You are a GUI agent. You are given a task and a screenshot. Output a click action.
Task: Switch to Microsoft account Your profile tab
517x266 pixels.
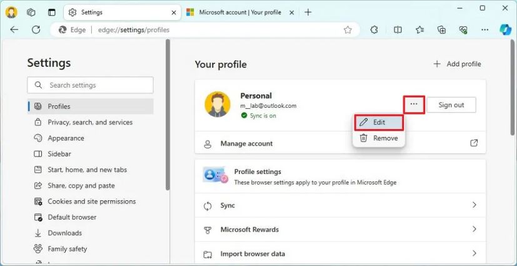tap(240, 13)
